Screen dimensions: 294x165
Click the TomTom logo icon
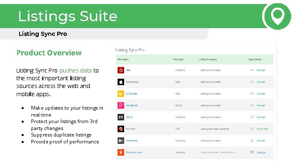click(x=121, y=129)
